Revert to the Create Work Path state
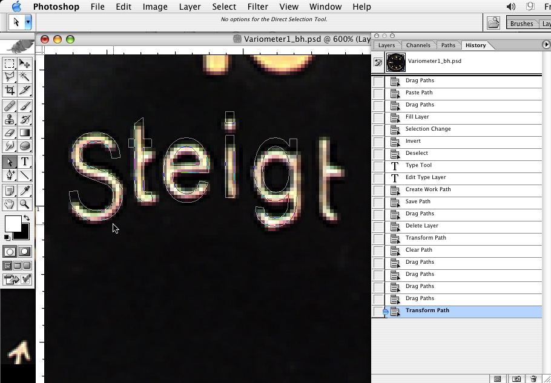This screenshot has height=383, width=551. point(427,189)
